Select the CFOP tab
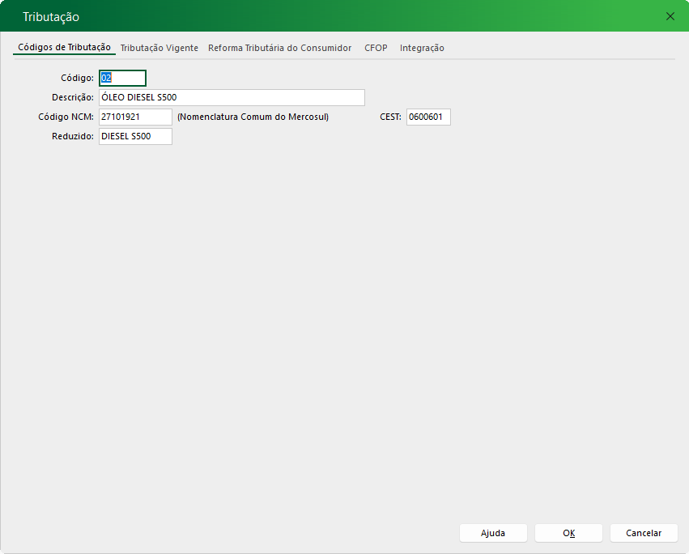This screenshot has height=554, width=689. point(376,48)
